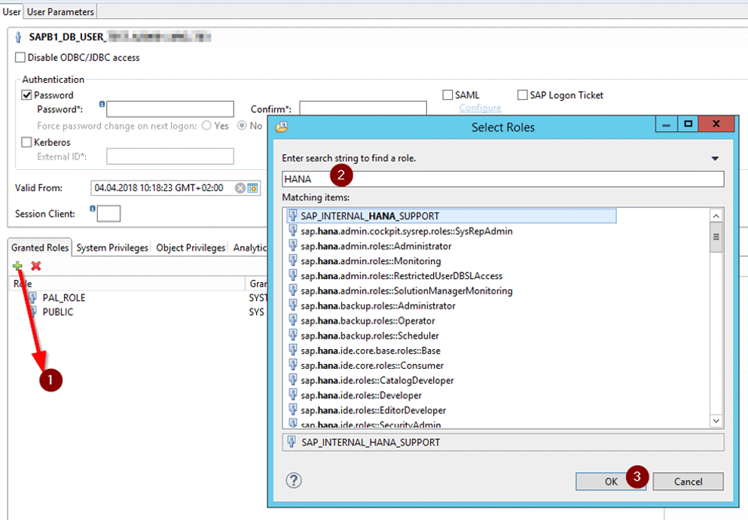This screenshot has height=520, width=748.
Task: Select sap.hana.backup.roles::Operator role
Action: (368, 321)
